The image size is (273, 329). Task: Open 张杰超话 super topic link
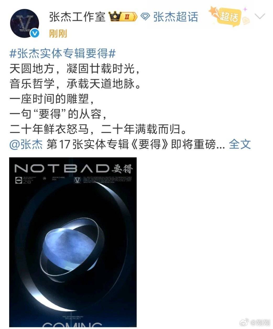[x=175, y=17]
